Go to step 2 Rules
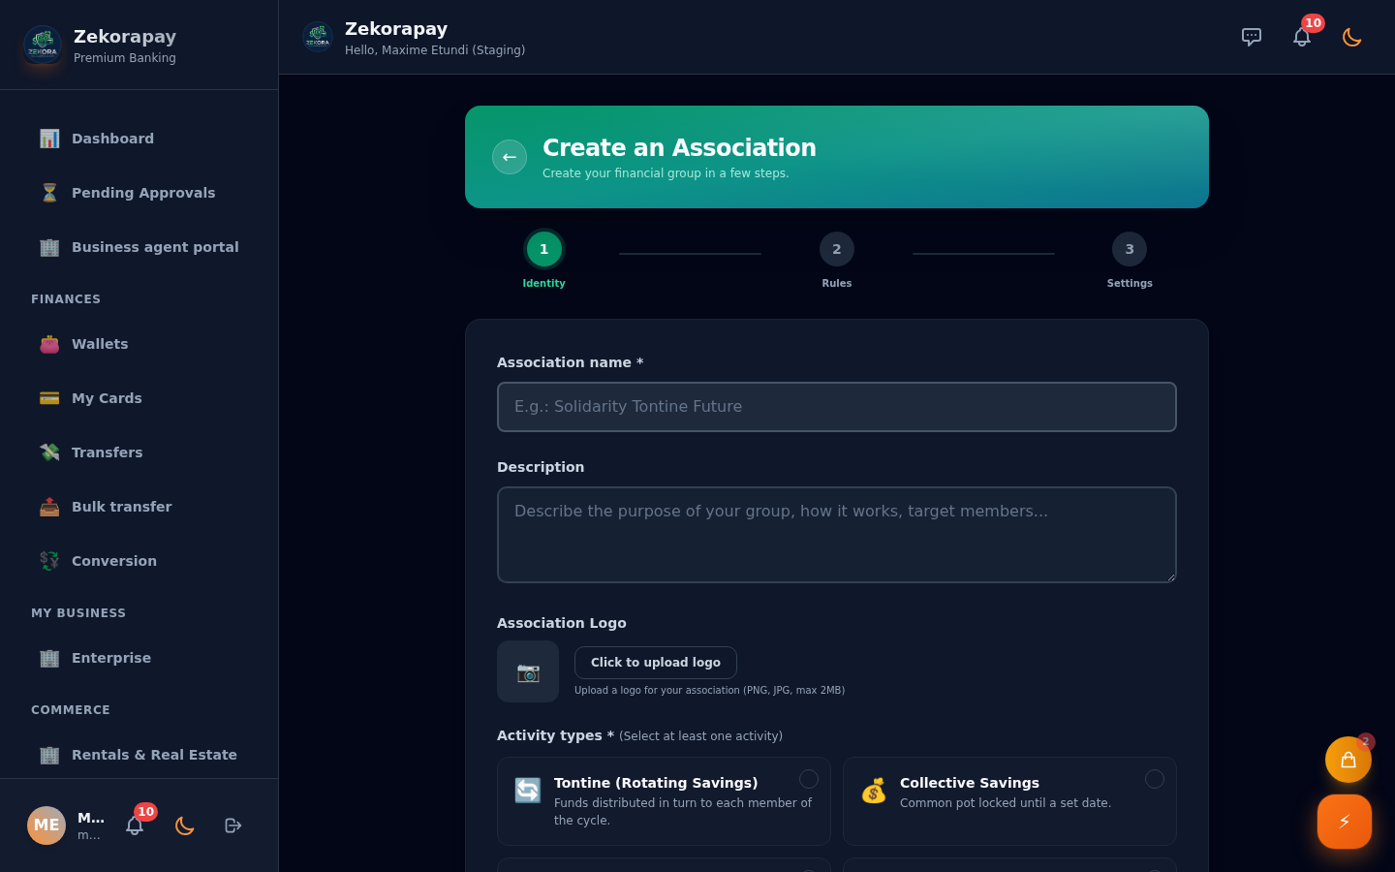The image size is (1395, 872). pyautogui.click(x=837, y=249)
